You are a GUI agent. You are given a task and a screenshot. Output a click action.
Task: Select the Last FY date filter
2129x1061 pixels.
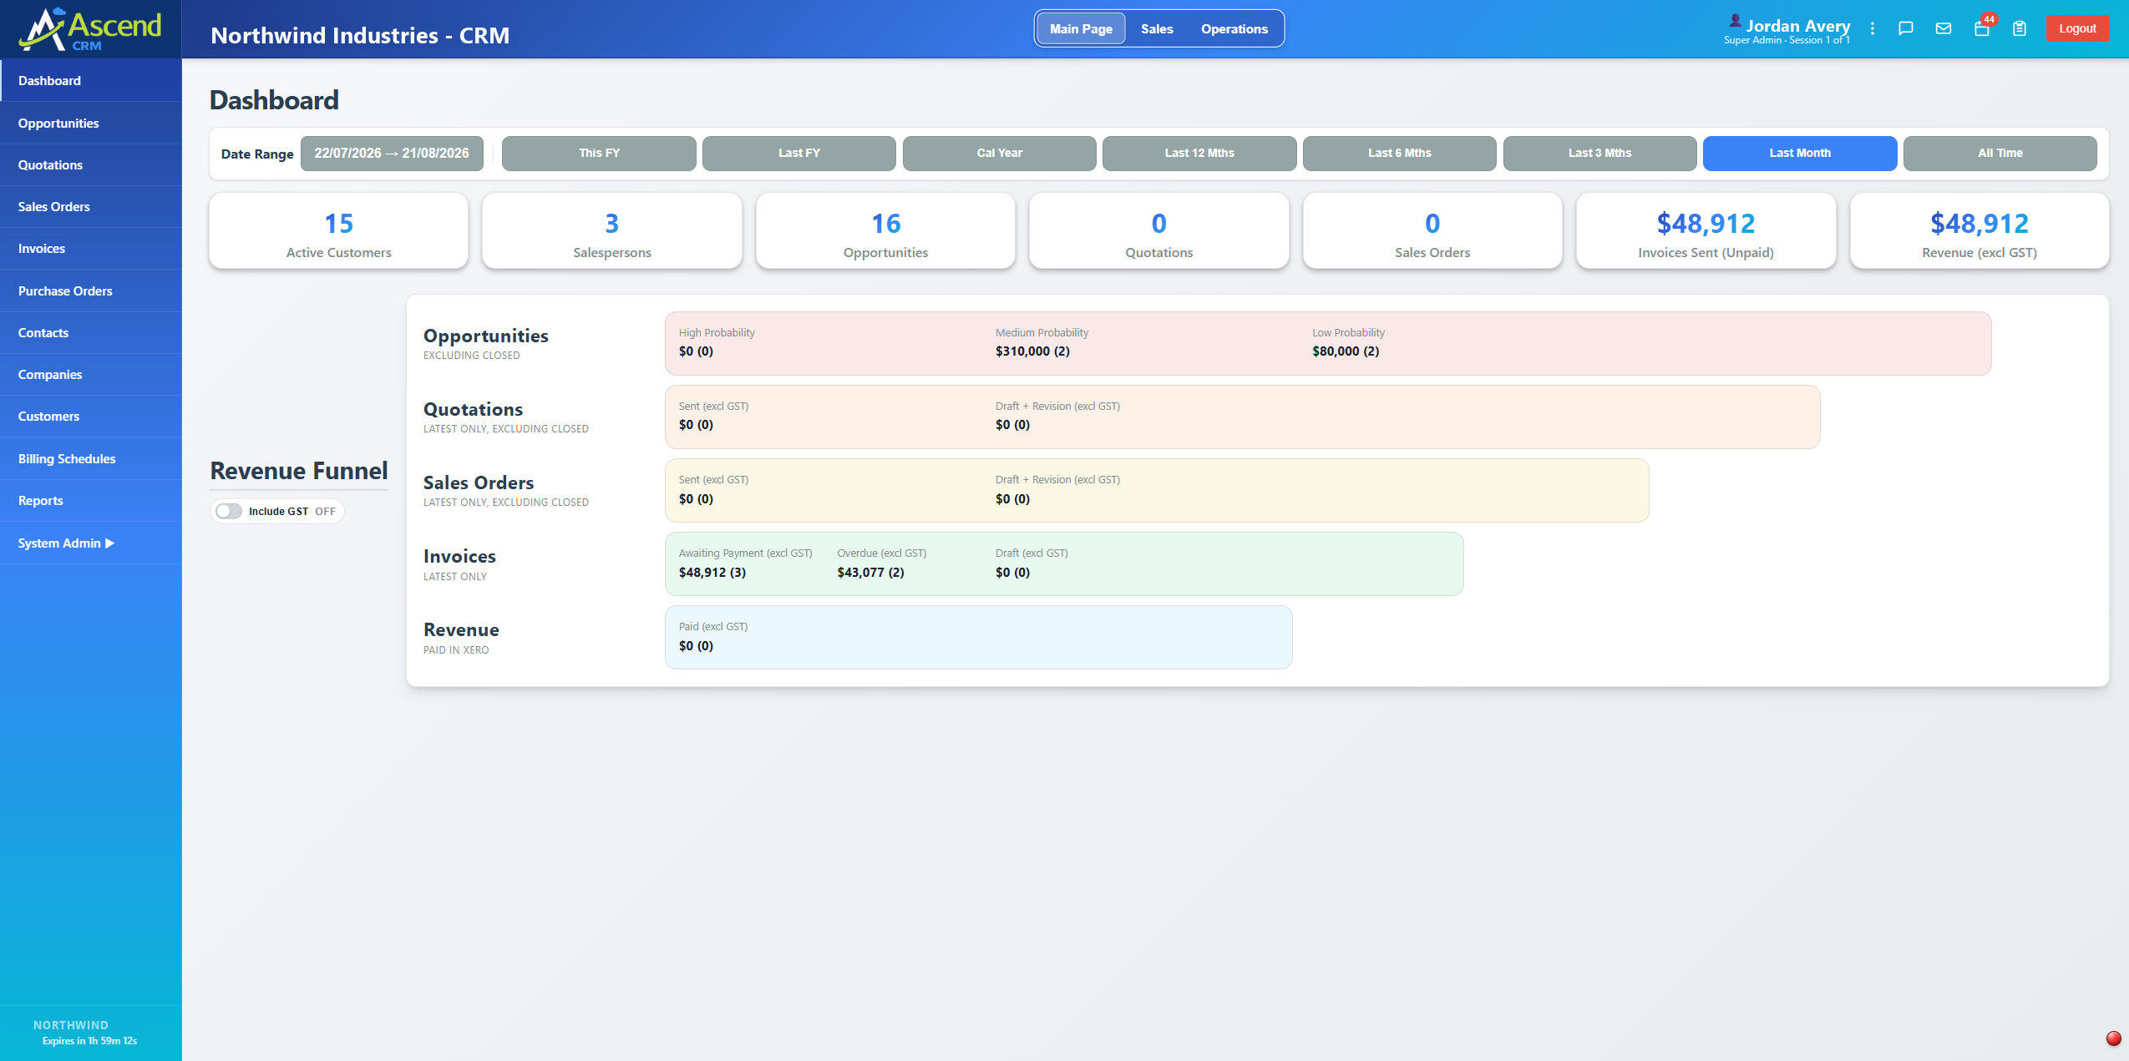799,154
